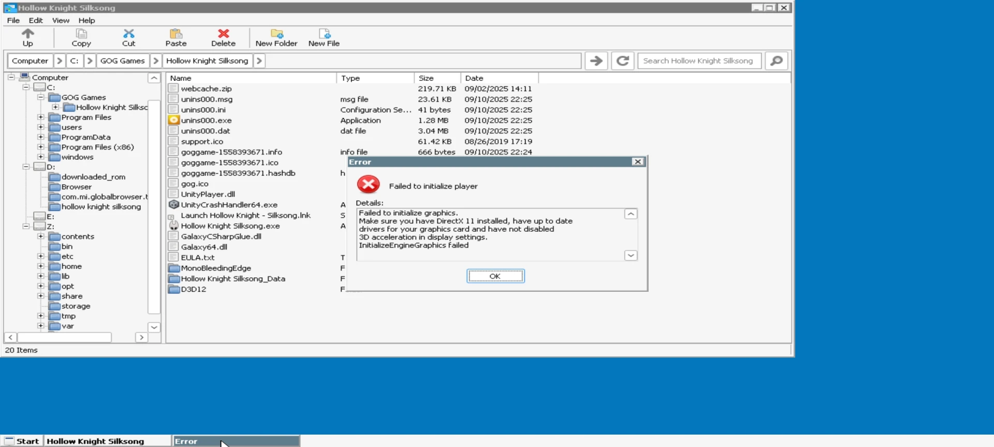Screen dimensions: 994x447
Task: Select the D3D12 folder icon
Action: [x=173, y=289]
